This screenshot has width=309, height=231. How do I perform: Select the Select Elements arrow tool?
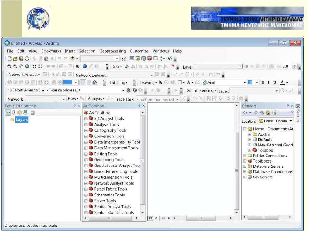tap(78, 66)
